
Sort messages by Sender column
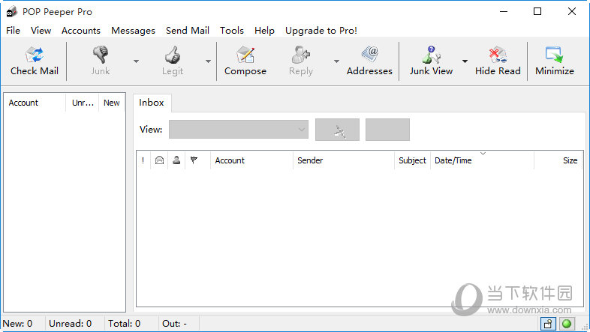click(x=344, y=160)
